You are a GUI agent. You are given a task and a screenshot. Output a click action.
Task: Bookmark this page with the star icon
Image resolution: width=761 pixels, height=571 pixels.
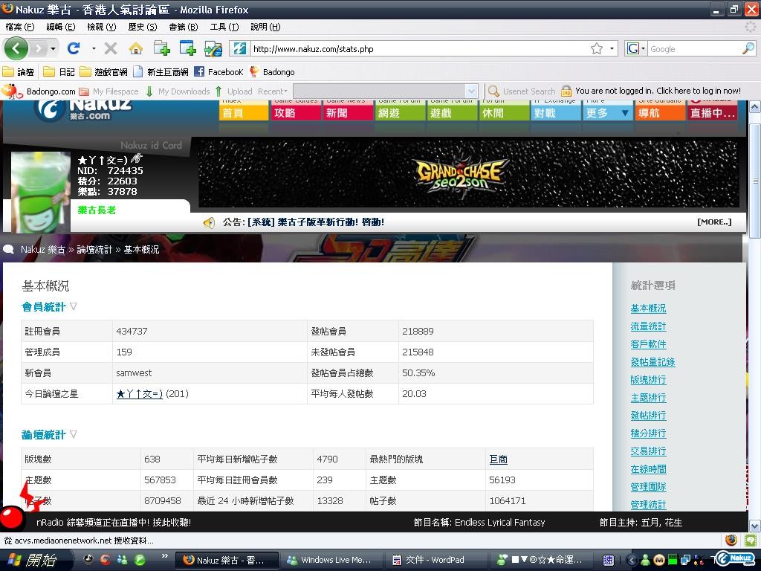pos(596,48)
